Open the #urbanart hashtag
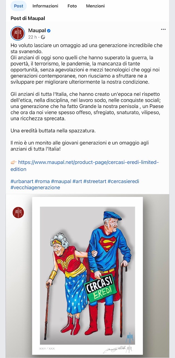 pyautogui.click(x=22, y=182)
